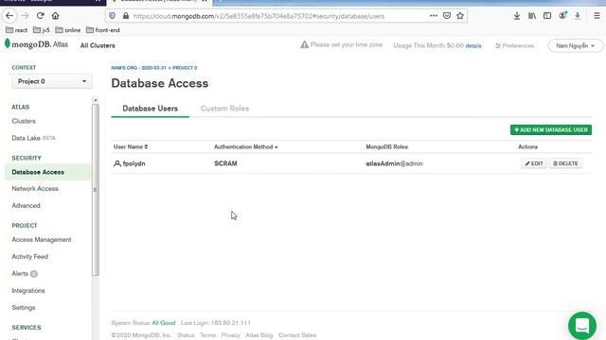Click the browser address bar URL
This screenshot has width=606, height=340.
(258, 16)
